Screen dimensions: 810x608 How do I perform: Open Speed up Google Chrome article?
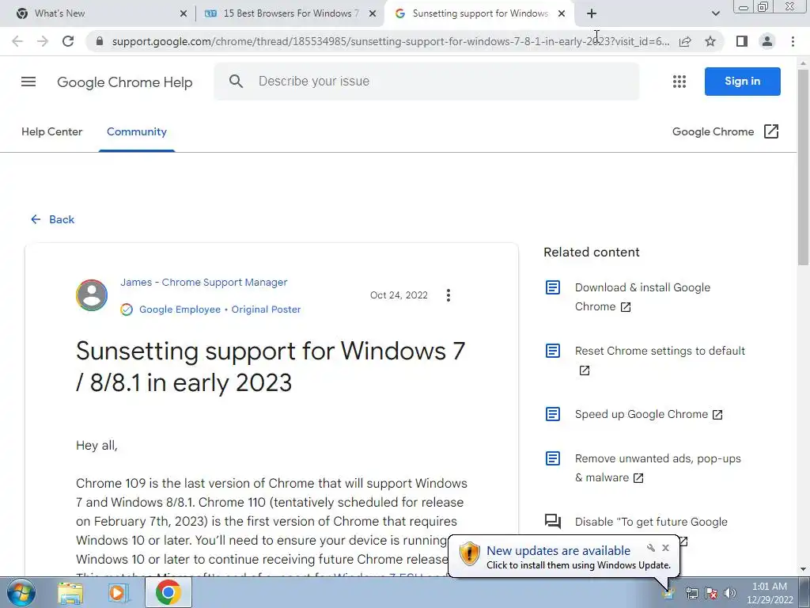pyautogui.click(x=649, y=415)
